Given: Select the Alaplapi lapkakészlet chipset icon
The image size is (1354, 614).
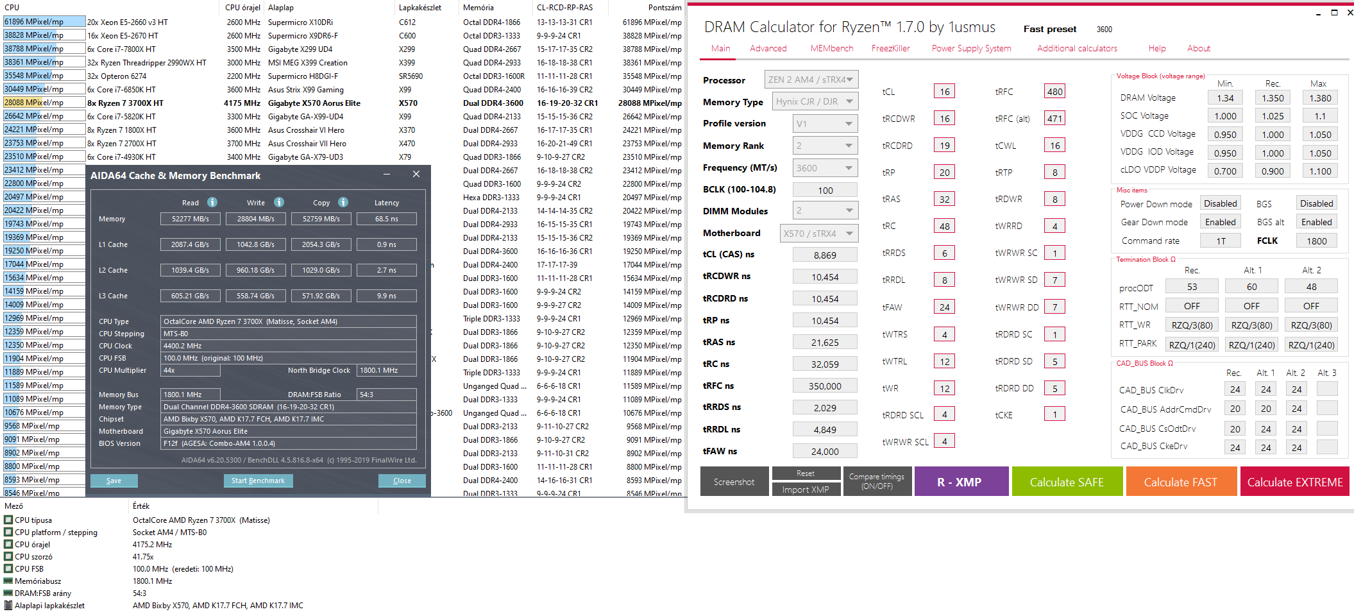Looking at the screenshot, I should point(8,606).
